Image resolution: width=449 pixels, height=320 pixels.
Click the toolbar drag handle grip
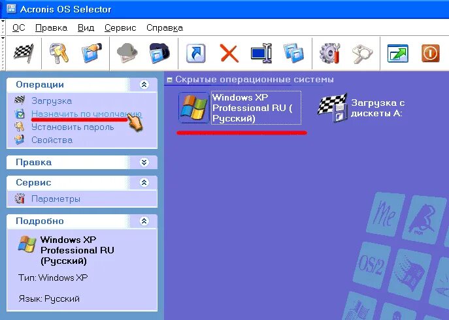tap(3, 54)
